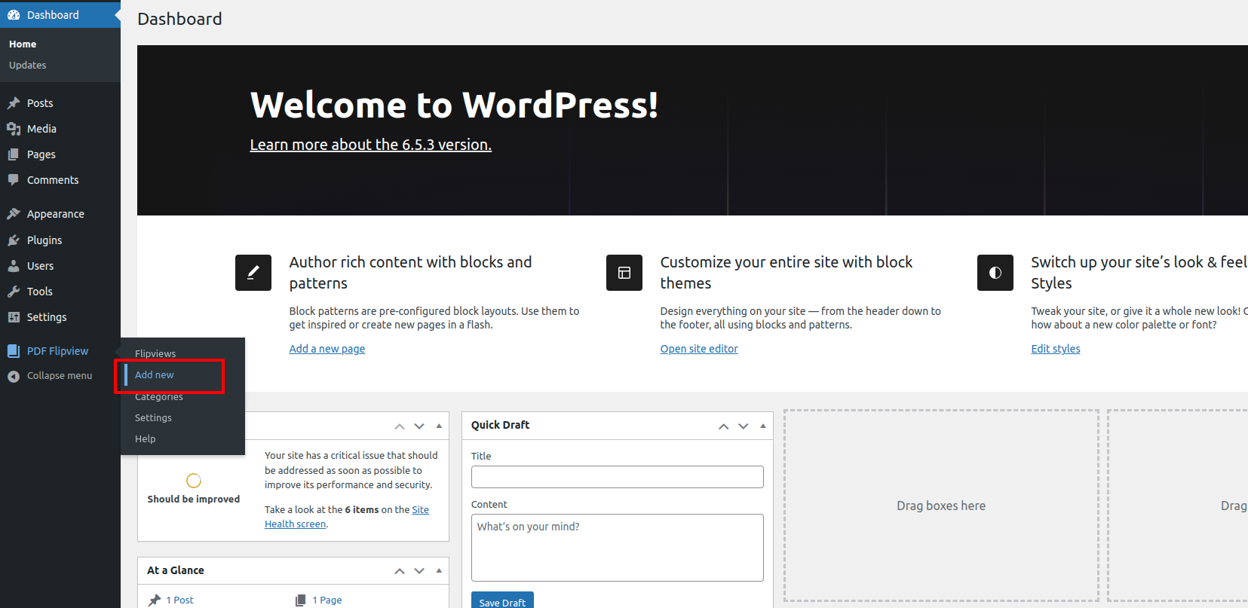
Task: Click the Posts pin icon in sidebar
Action: pyautogui.click(x=14, y=103)
